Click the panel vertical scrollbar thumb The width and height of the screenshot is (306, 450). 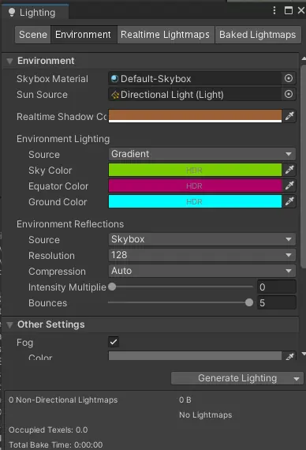[303, 167]
